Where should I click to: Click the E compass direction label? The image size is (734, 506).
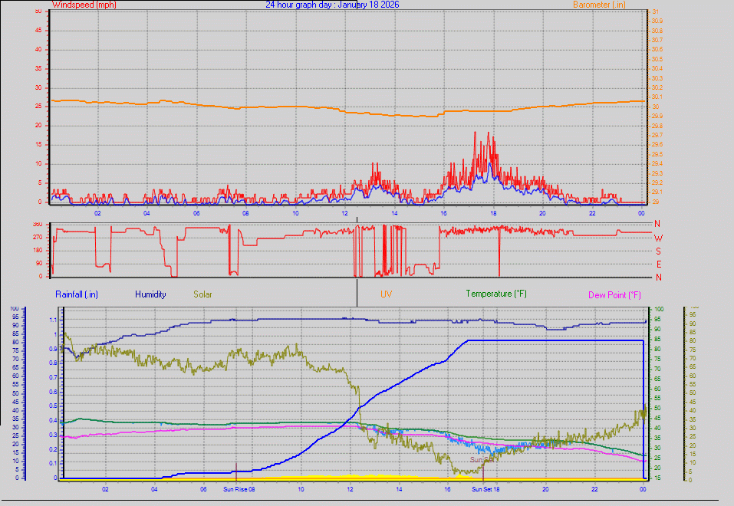(x=657, y=264)
